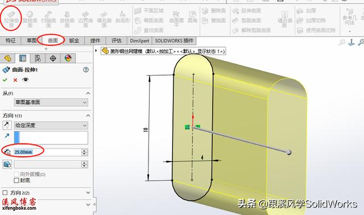Screen dimensions: 364x215
Task: Click the 25.00mm depth input field
Action: pos(48,152)
